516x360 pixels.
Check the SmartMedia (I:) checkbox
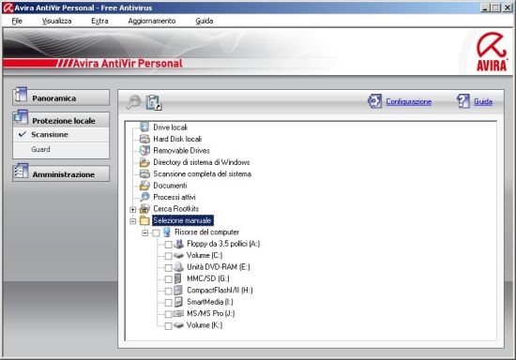coord(168,303)
